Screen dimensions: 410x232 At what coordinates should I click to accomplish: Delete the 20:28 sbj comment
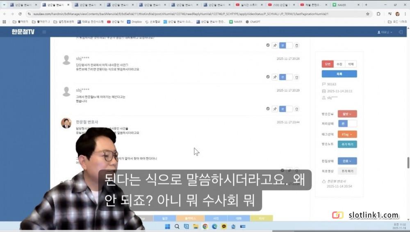pyautogui.click(x=296, y=77)
